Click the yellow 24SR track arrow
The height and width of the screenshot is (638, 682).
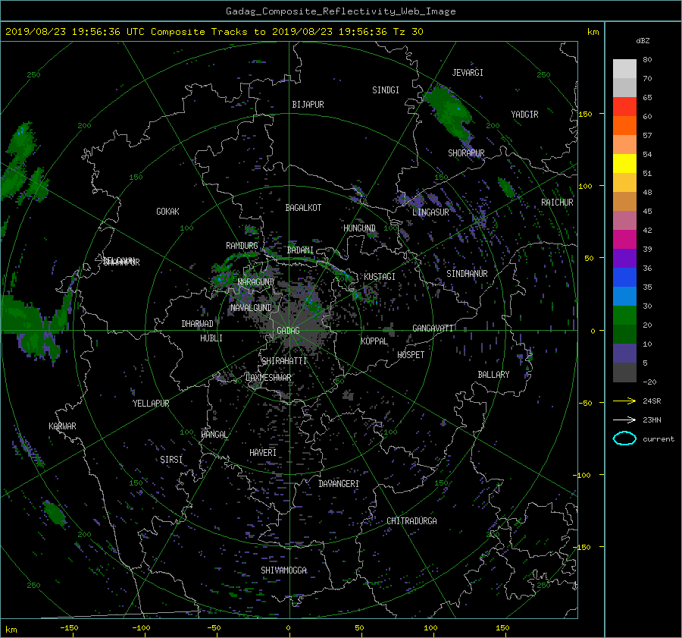(624, 401)
